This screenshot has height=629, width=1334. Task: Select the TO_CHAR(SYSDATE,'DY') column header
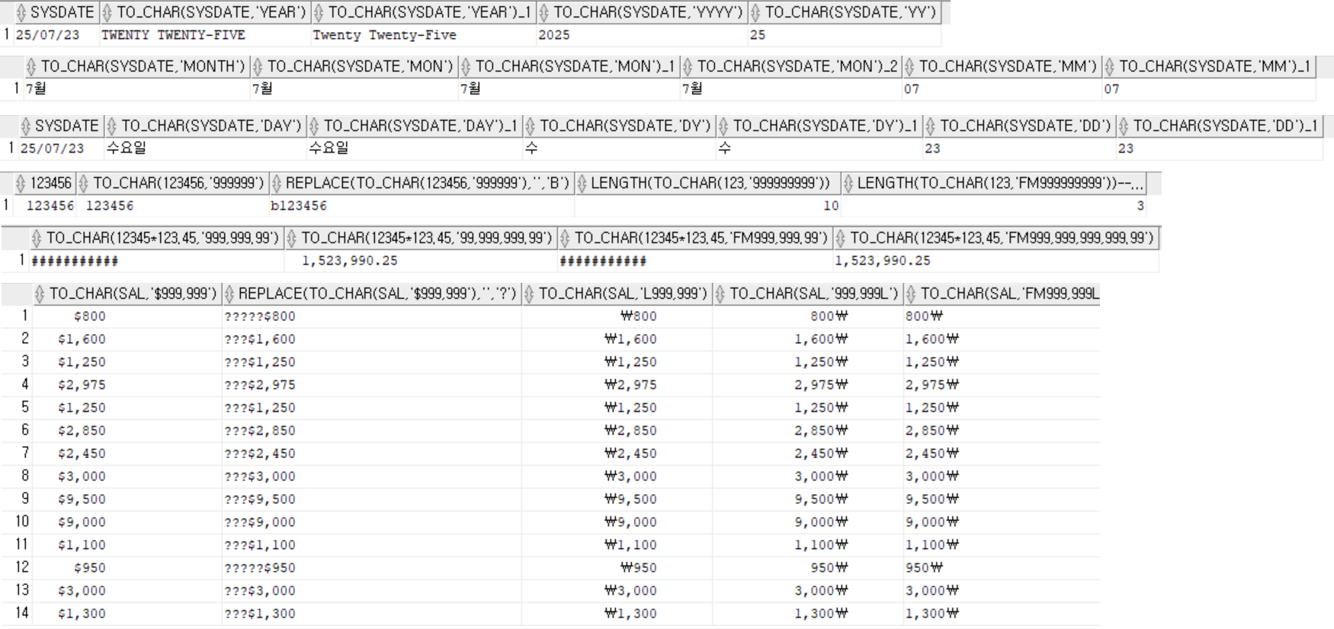pyautogui.click(x=624, y=126)
